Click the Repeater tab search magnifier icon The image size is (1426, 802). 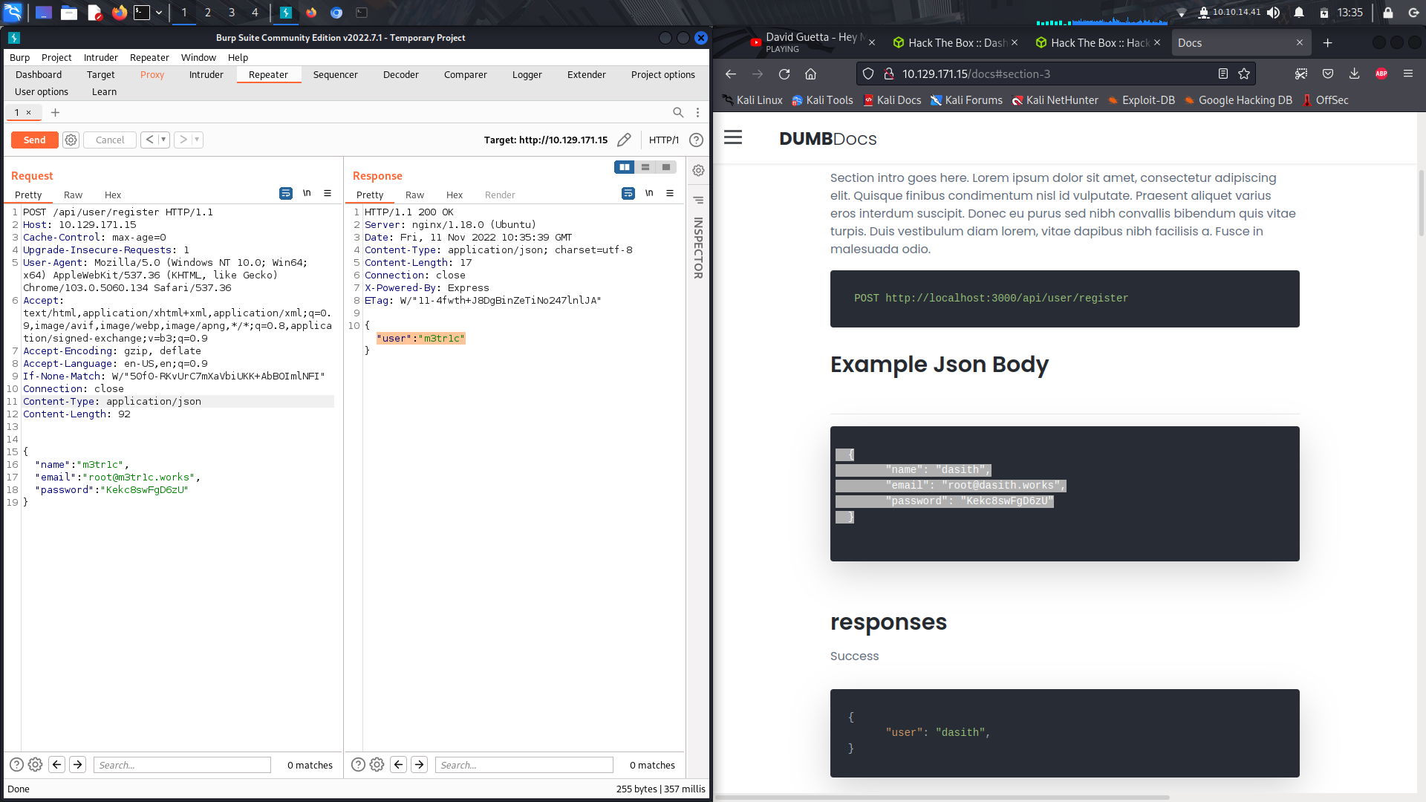677,112
